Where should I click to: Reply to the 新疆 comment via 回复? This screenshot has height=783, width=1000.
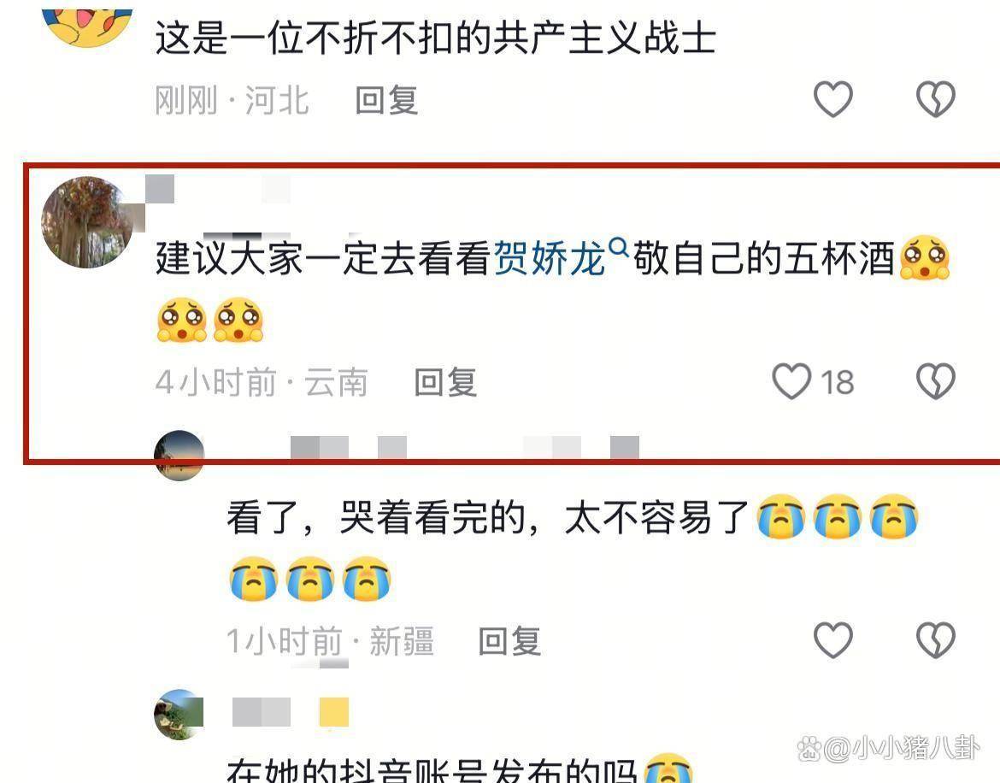(509, 641)
